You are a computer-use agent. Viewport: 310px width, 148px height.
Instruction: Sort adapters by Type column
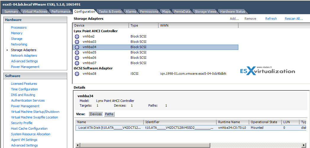(x=144, y=25)
